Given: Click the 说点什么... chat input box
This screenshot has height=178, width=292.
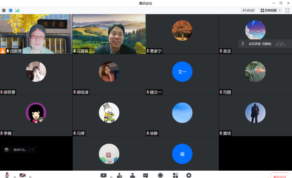Looking at the screenshot, I should (x=20, y=149).
